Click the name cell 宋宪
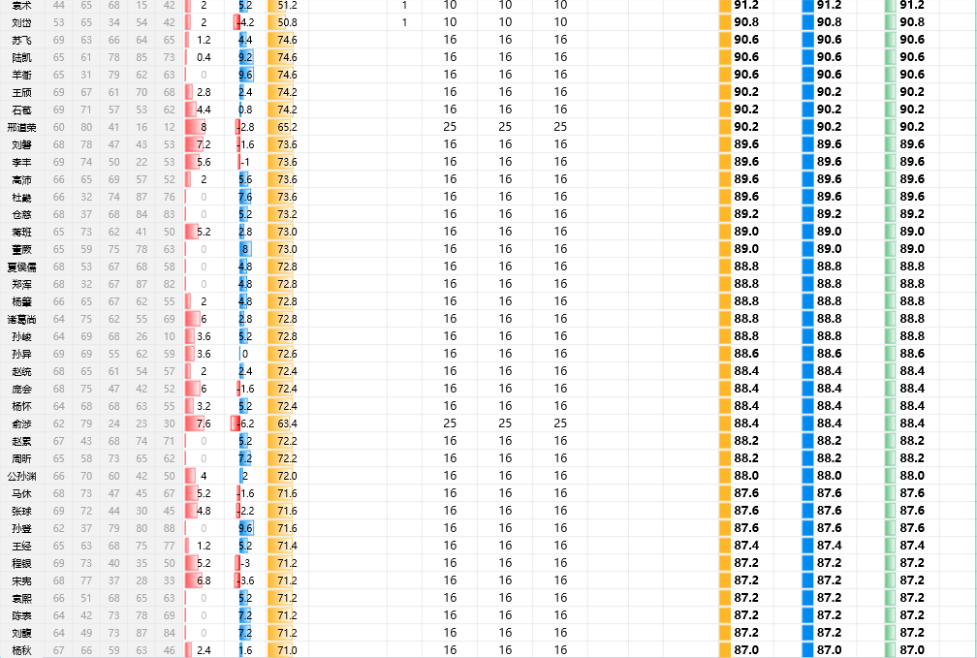Viewport: 977px width, 658px height. (x=21, y=580)
